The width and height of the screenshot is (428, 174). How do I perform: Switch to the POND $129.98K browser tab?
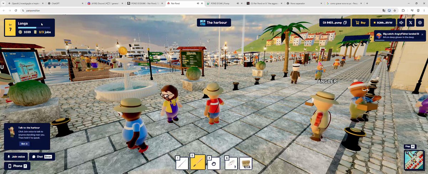coord(144,3)
